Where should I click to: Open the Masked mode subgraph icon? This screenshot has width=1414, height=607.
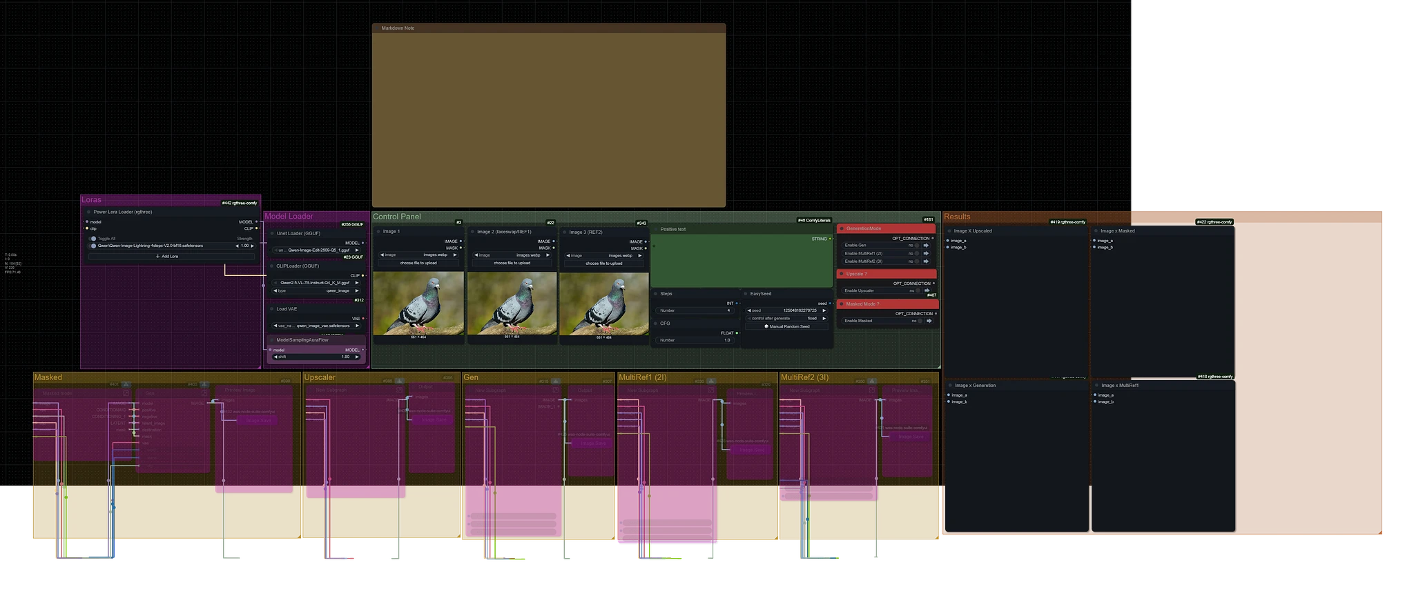click(x=126, y=393)
